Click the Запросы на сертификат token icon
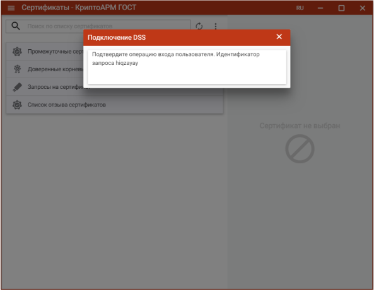The width and height of the screenshot is (374, 290). (x=17, y=87)
